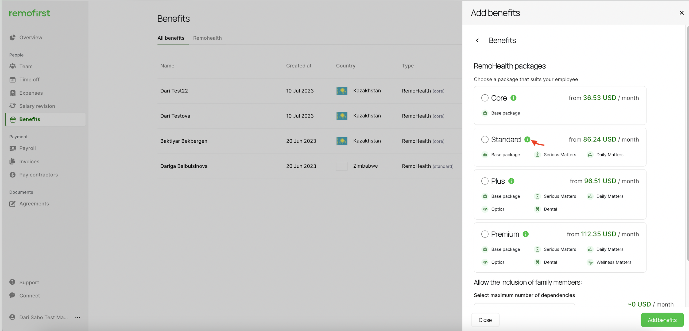689x331 pixels.
Task: Click the info icon next to Standard
Action: (527, 139)
